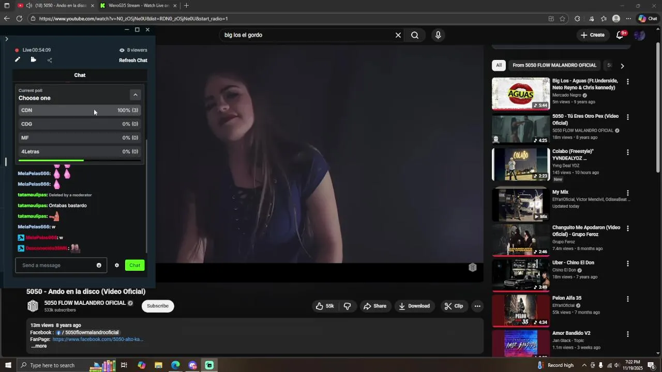Collapse the current poll panel

[135, 95]
